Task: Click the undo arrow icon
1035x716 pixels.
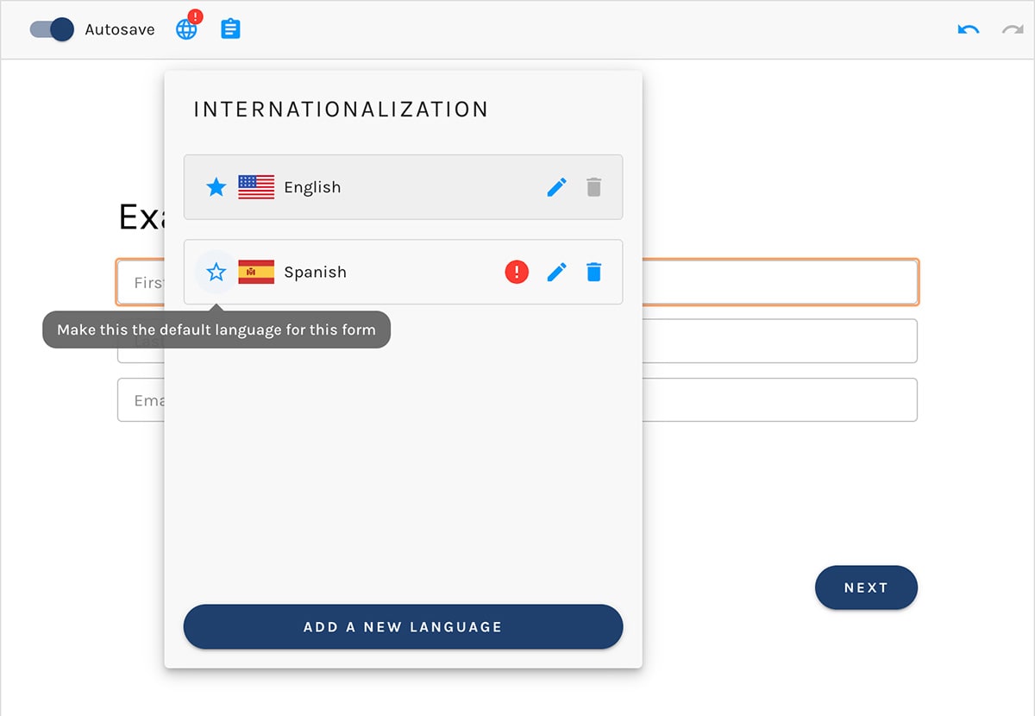Action: 969,29
